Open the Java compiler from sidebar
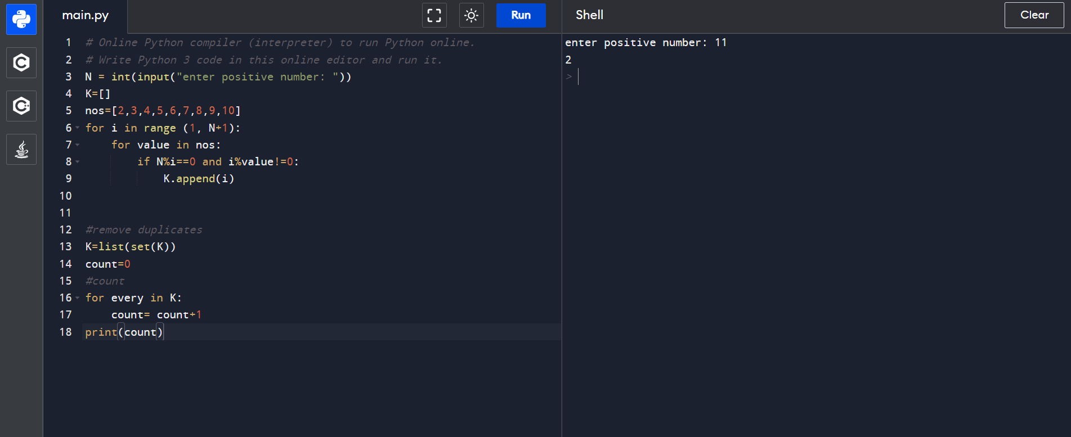Screen dimensions: 1071x437 click(x=21, y=150)
